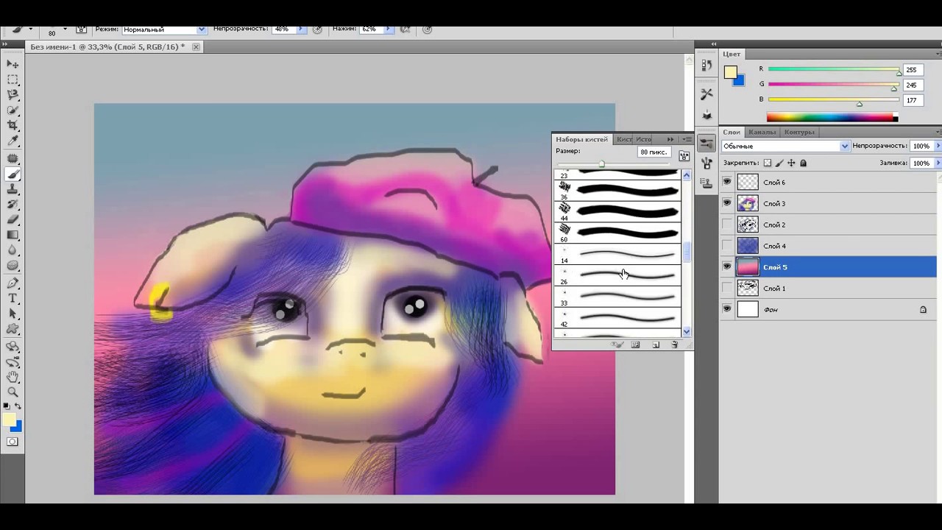Show layer Слой 1

pos(727,289)
